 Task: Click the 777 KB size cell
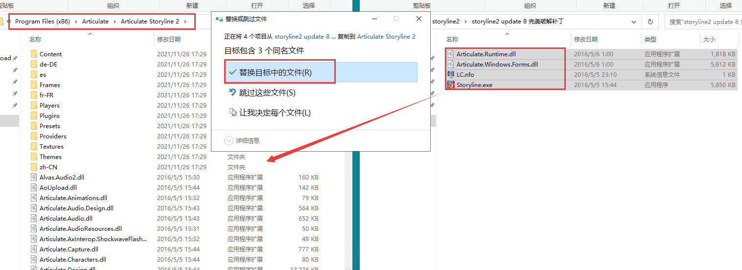pyautogui.click(x=308, y=249)
